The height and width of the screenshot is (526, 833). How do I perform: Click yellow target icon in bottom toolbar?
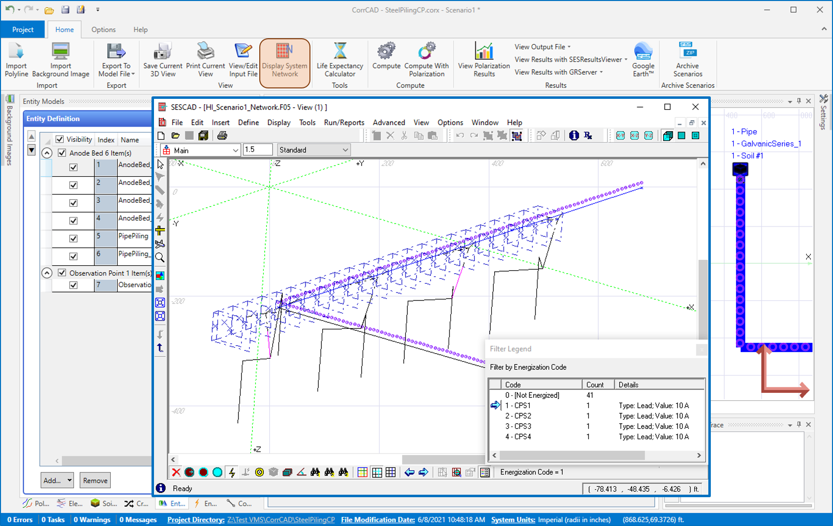pyautogui.click(x=259, y=472)
